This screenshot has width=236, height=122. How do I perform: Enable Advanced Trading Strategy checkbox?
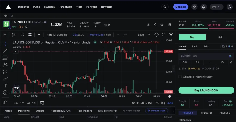pos(180,77)
